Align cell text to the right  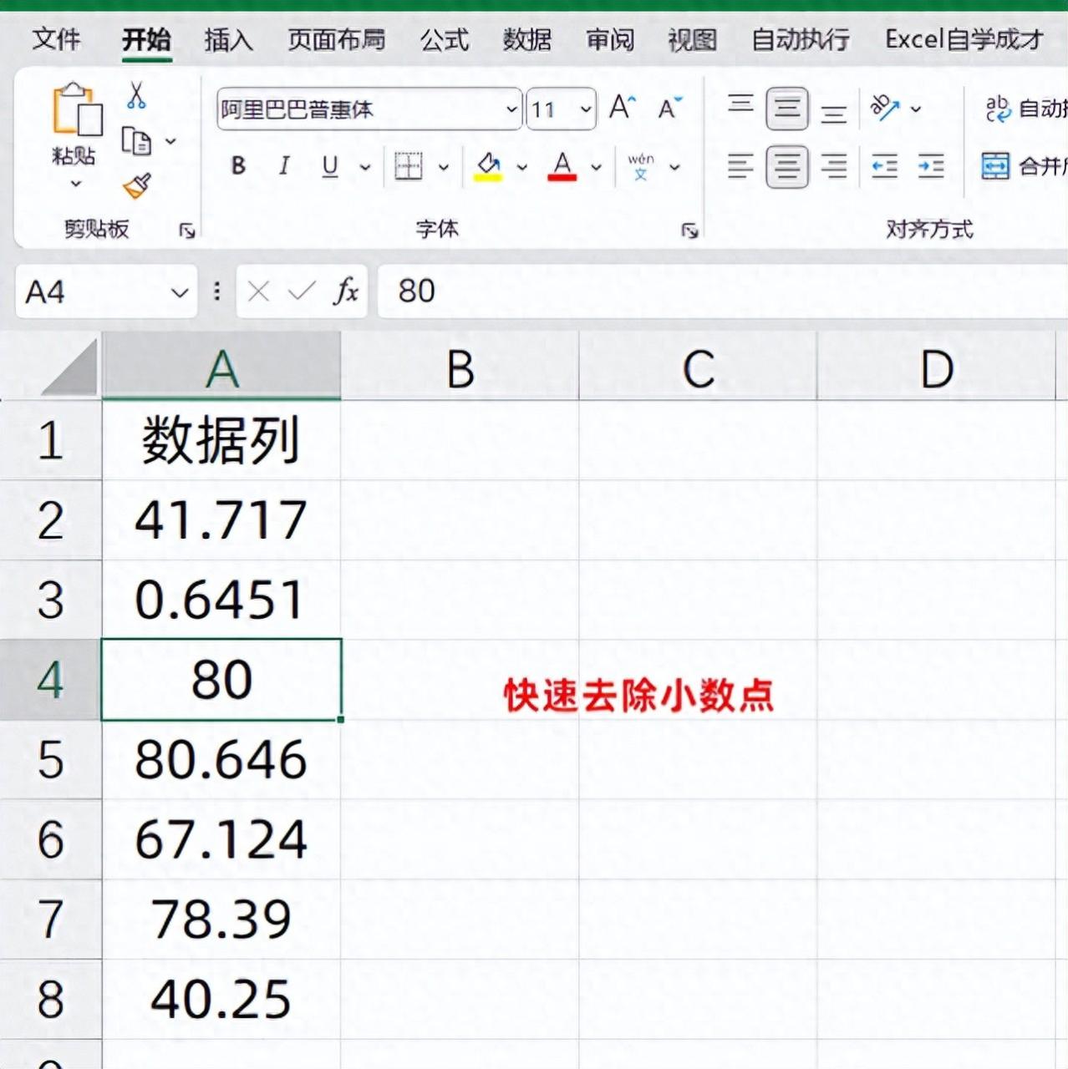coord(833,166)
